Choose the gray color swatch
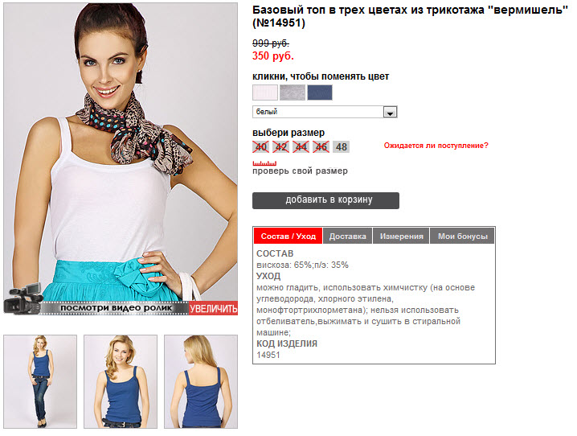 293,93
